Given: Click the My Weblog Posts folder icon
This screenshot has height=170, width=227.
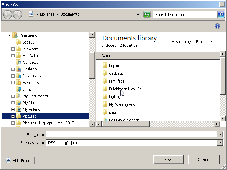Looking at the screenshot, I should point(105,104).
